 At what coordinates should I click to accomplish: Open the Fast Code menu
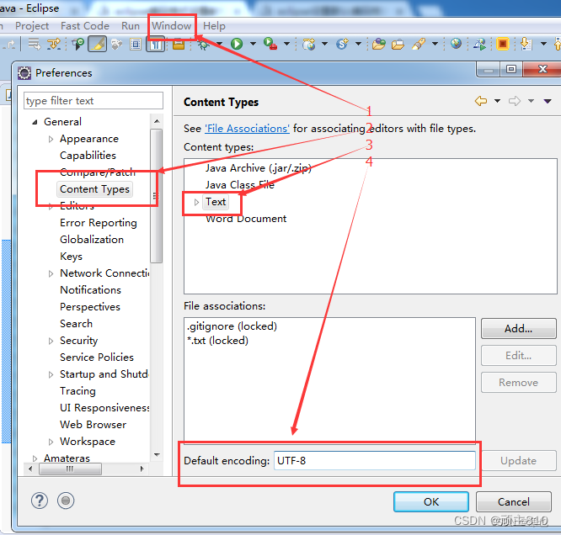(85, 26)
